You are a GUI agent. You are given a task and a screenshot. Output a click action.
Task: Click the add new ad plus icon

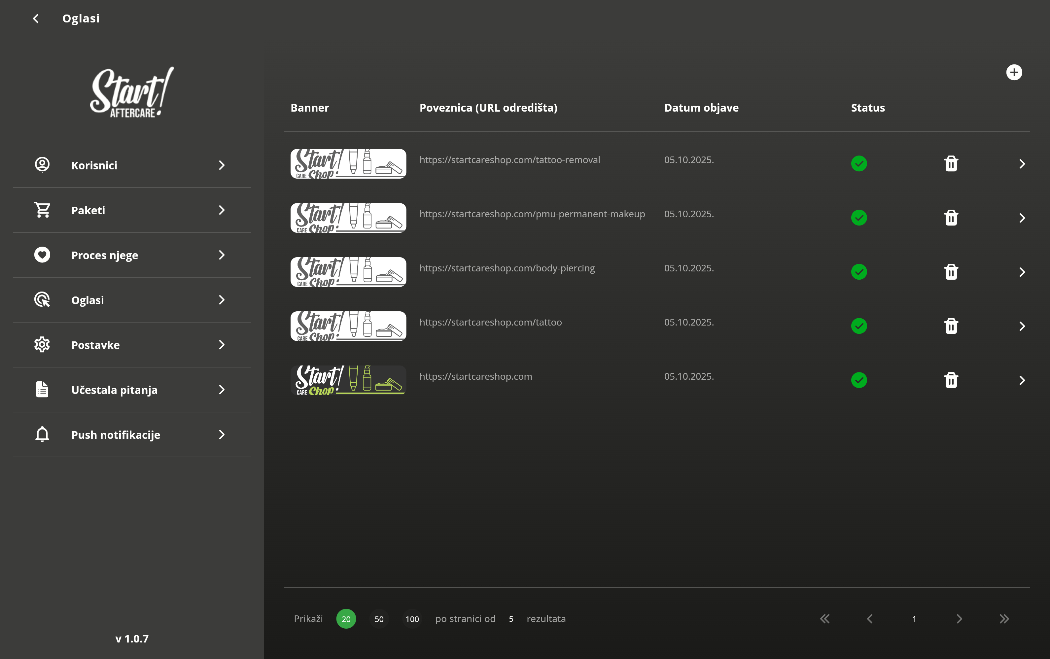1014,72
